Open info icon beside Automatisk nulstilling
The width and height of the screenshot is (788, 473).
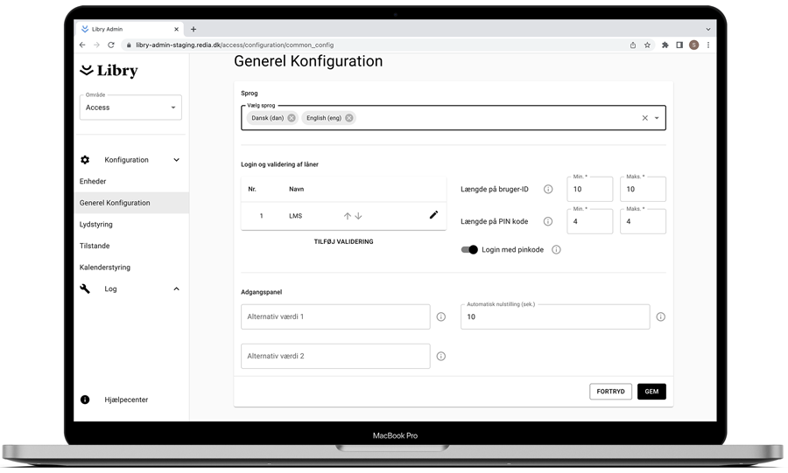click(x=661, y=317)
